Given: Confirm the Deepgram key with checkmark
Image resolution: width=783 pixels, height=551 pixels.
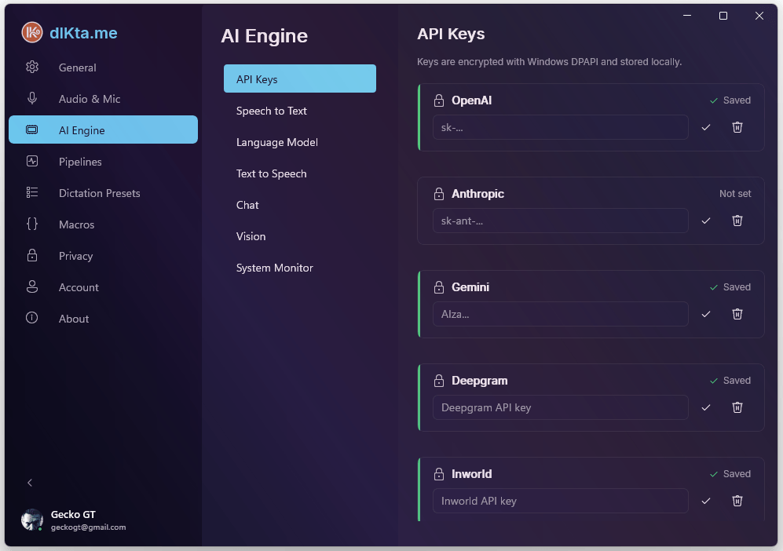Looking at the screenshot, I should point(705,407).
